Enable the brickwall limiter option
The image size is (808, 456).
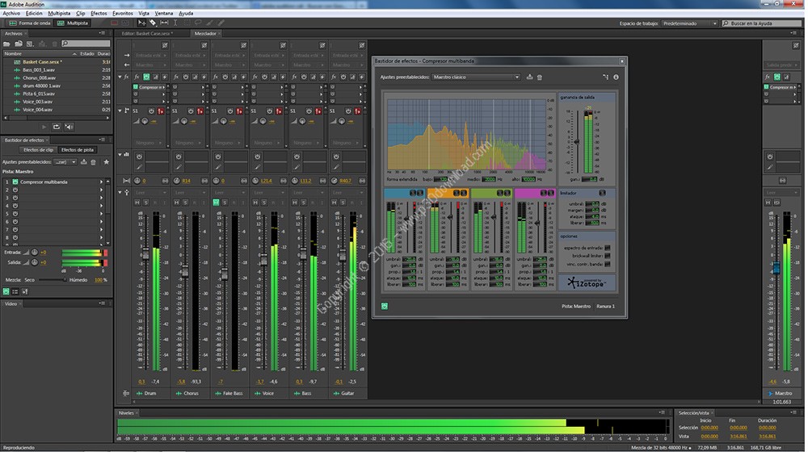[x=608, y=256]
